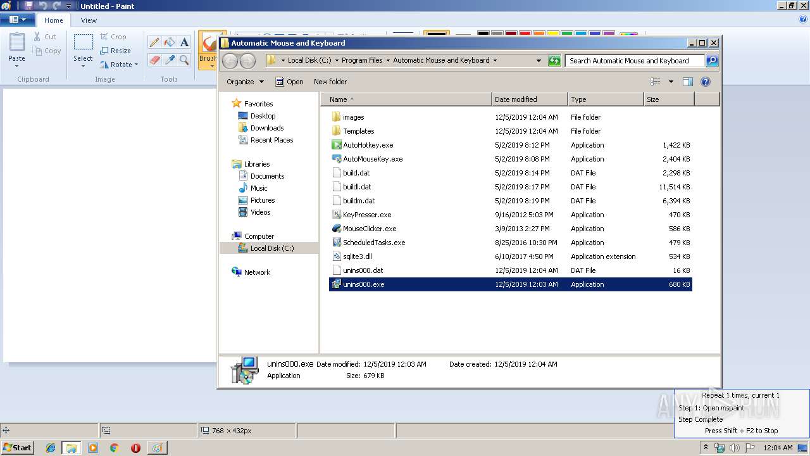
Task: Select the sqlite3.dll file
Action: [511, 256]
